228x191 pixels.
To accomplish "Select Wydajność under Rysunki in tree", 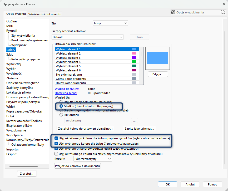I will [19, 45].
